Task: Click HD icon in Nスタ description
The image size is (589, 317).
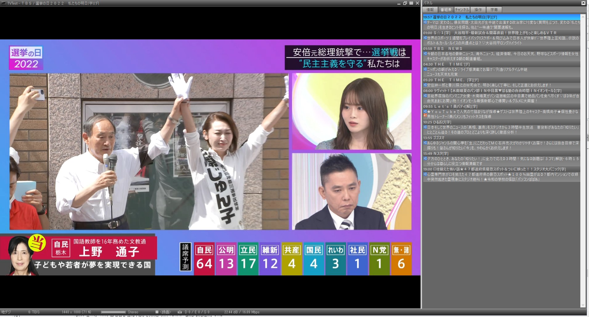Action: pyautogui.click(x=425, y=158)
